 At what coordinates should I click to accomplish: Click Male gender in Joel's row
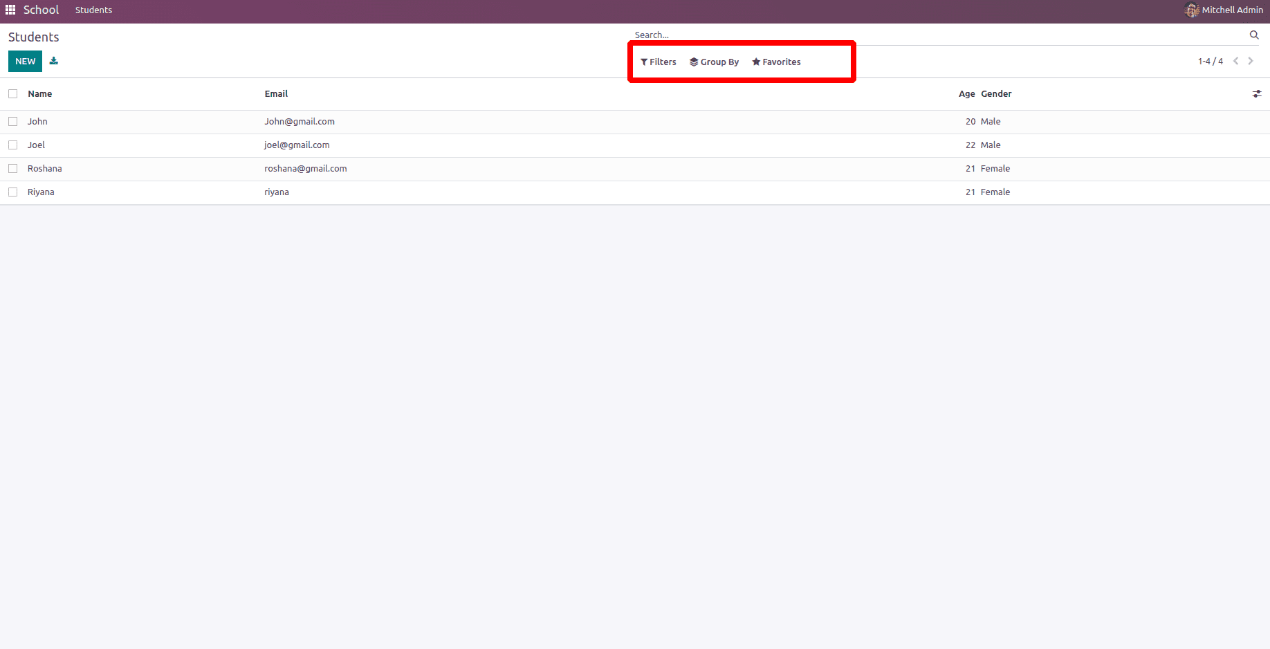coord(991,145)
